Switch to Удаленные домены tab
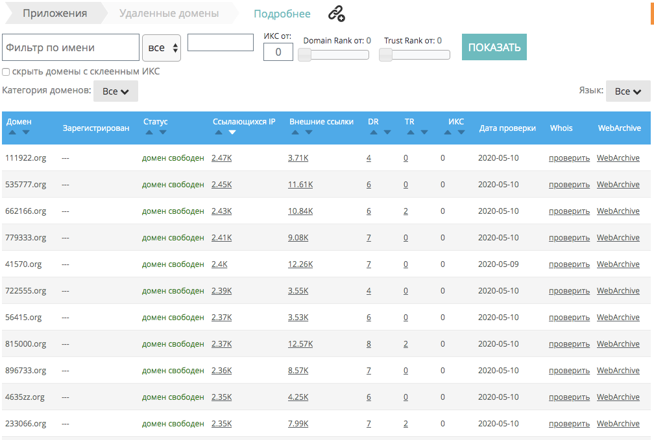The image size is (654, 440). coord(169,13)
